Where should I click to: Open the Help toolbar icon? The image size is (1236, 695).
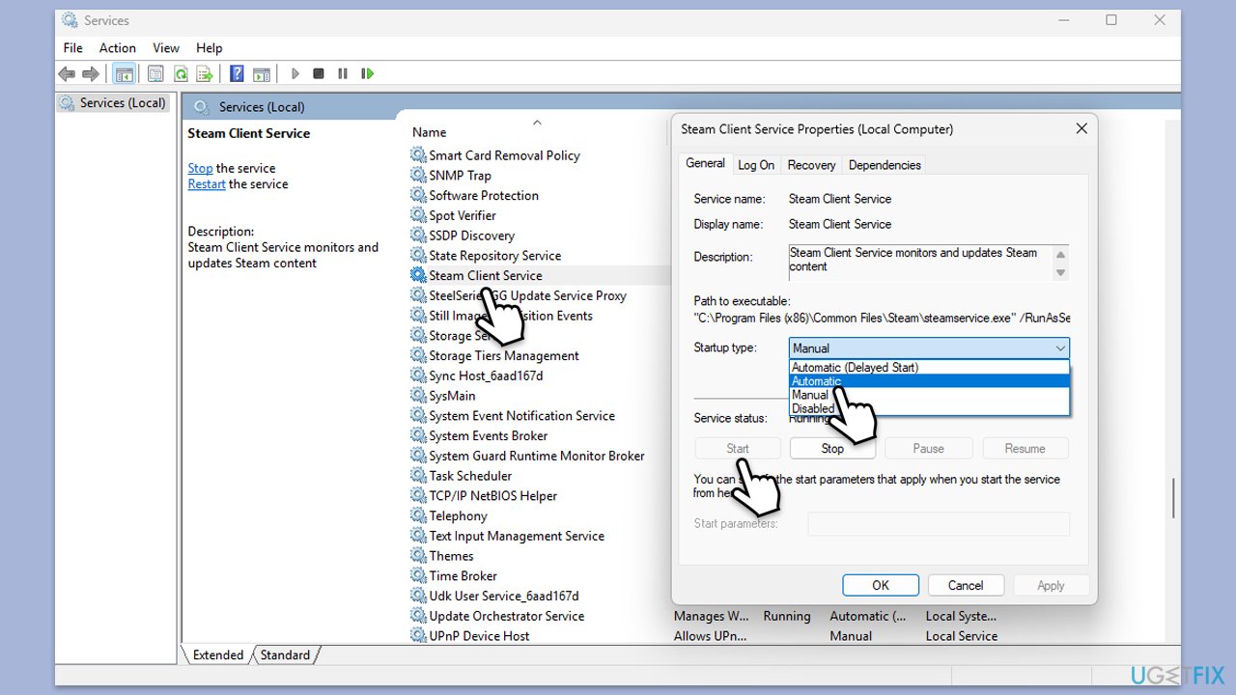[x=237, y=73]
